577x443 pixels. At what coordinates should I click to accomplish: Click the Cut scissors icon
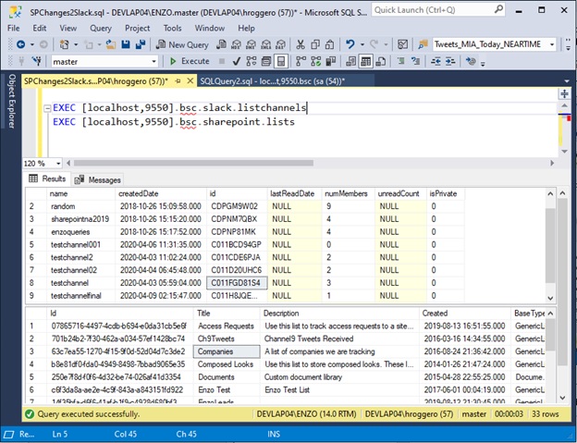click(x=301, y=44)
